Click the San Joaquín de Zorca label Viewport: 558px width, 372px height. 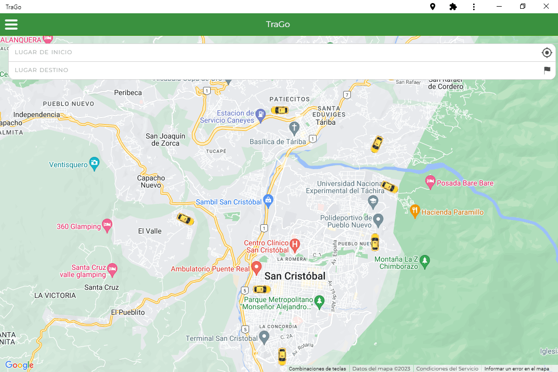[166, 140]
